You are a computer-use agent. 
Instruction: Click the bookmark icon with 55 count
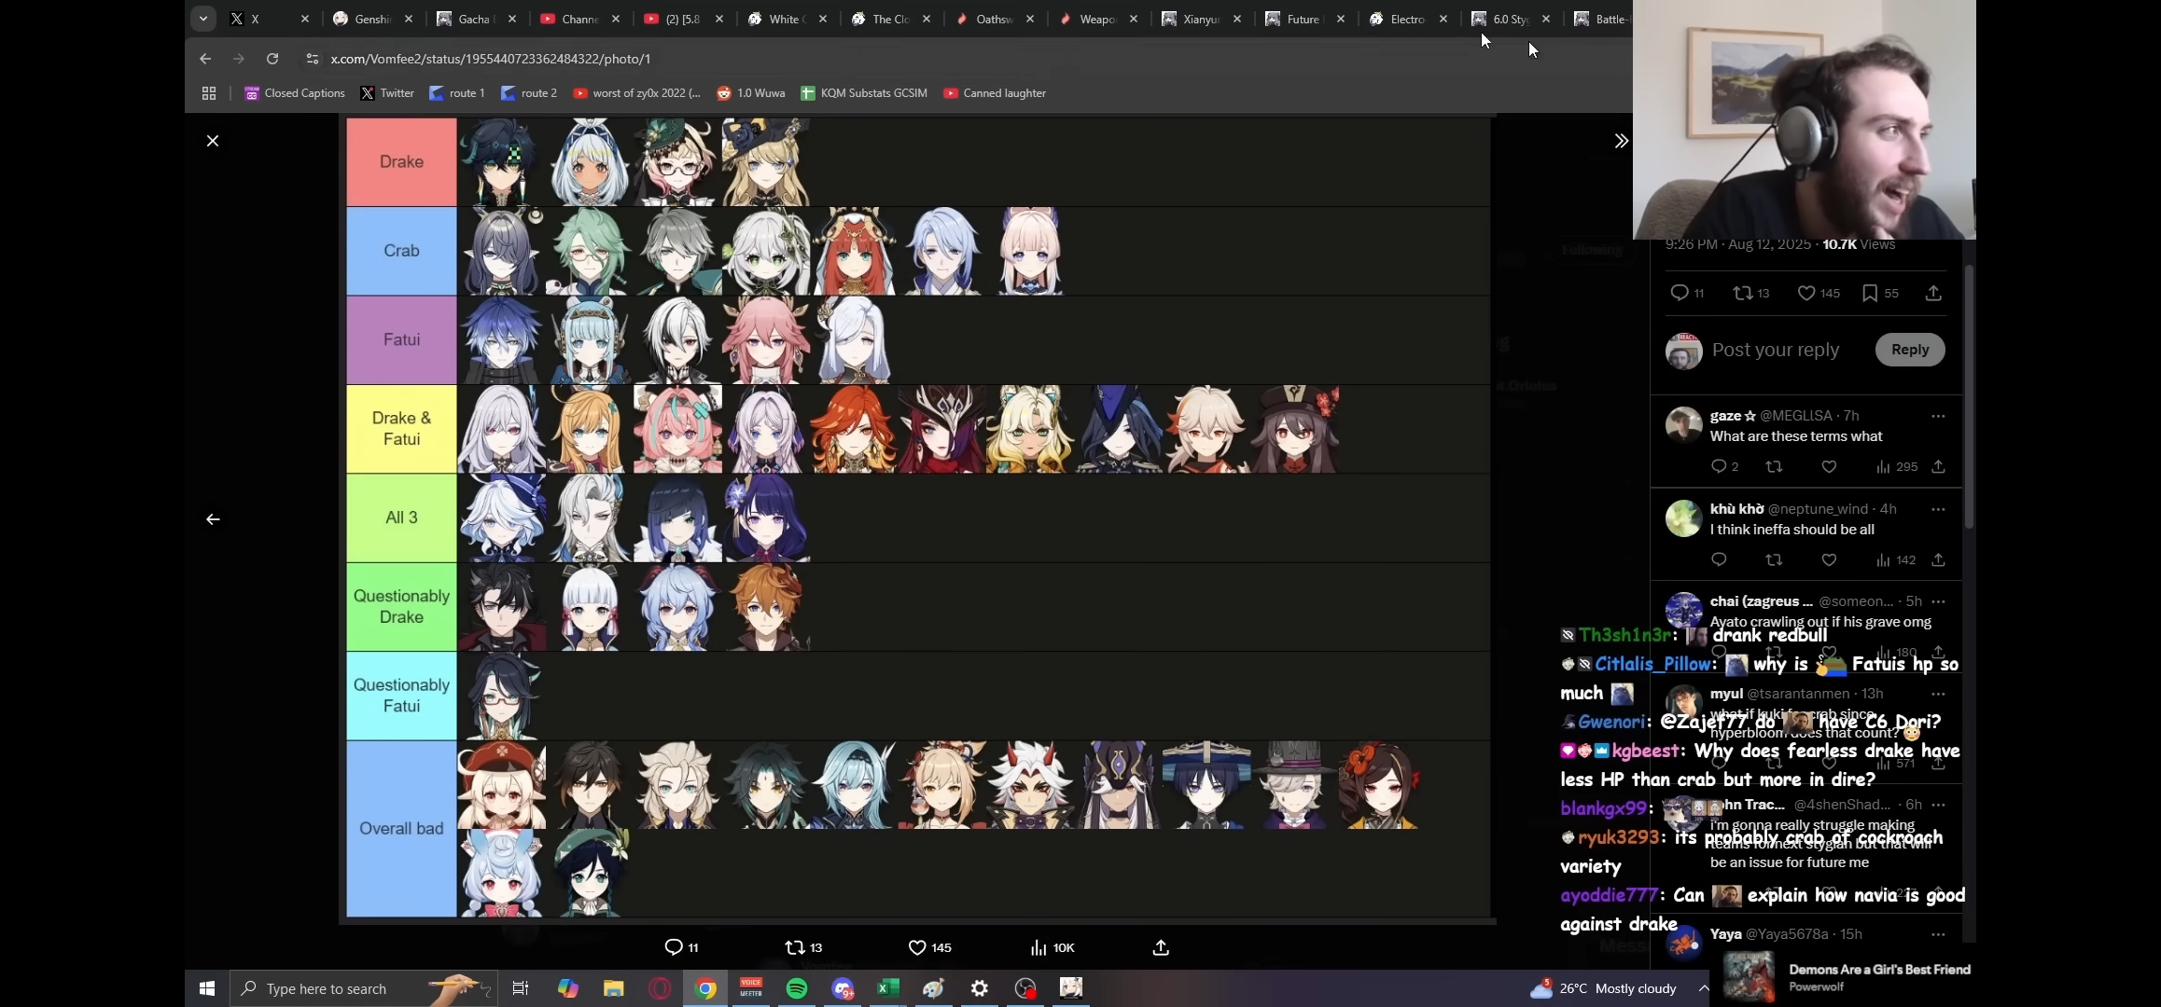click(1870, 293)
